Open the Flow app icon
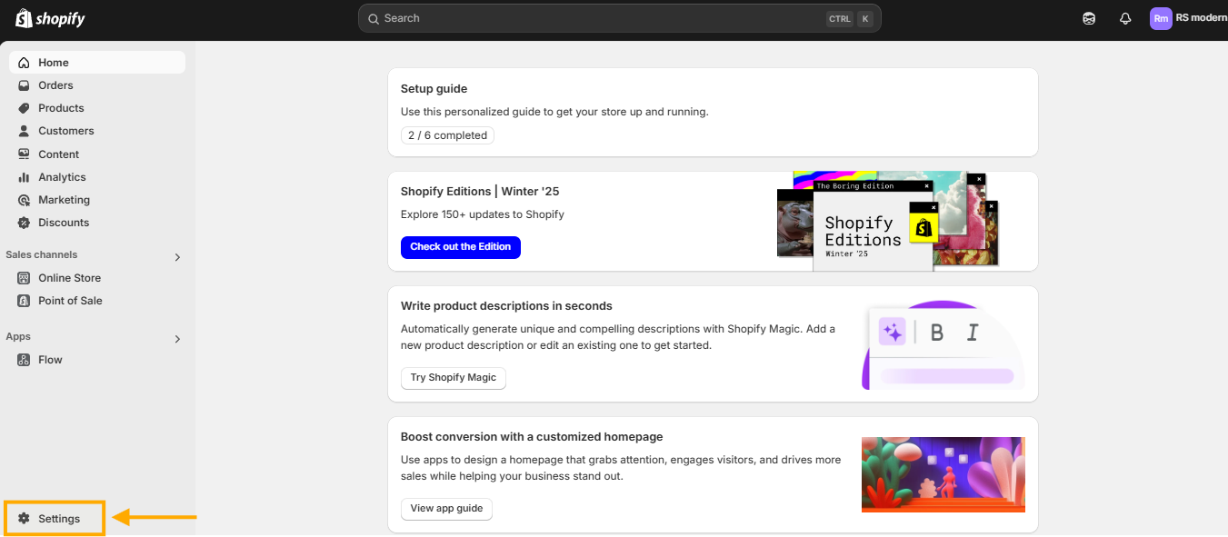Image resolution: width=1228 pixels, height=537 pixels. coord(24,360)
